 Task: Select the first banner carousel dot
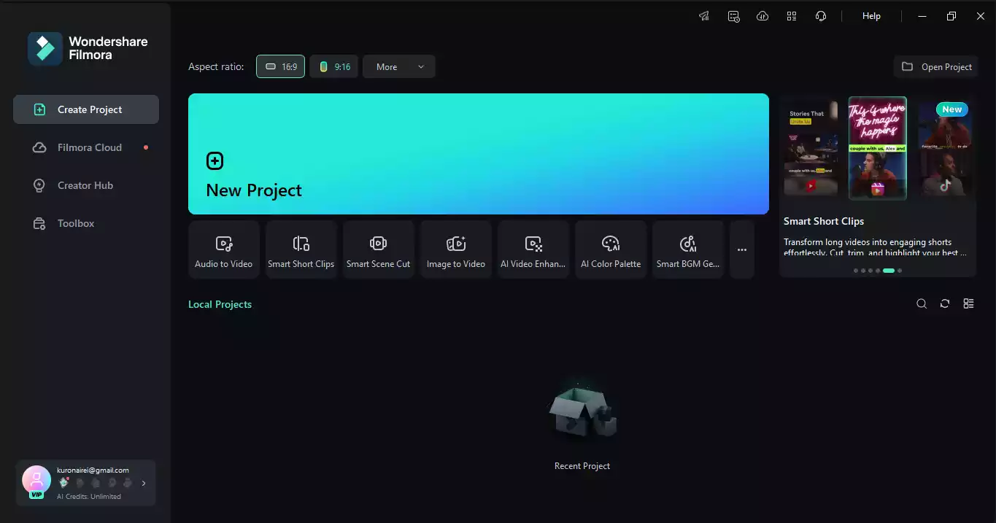856,271
